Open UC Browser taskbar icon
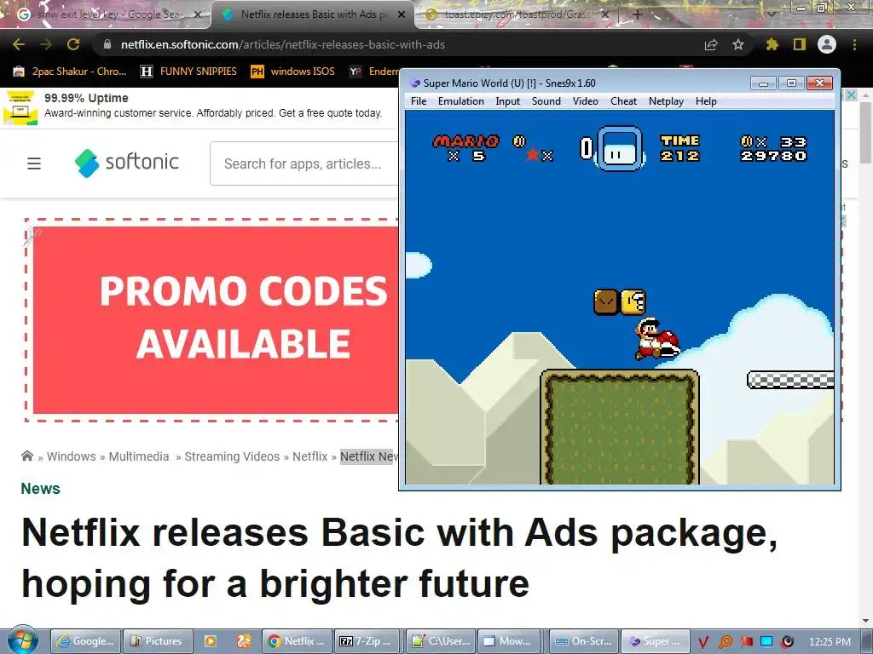873x654 pixels. pyautogui.click(x=243, y=641)
